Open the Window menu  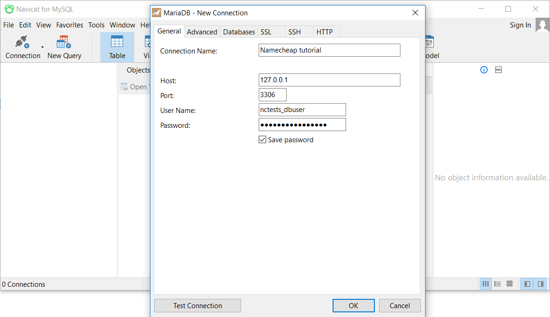[x=122, y=25]
